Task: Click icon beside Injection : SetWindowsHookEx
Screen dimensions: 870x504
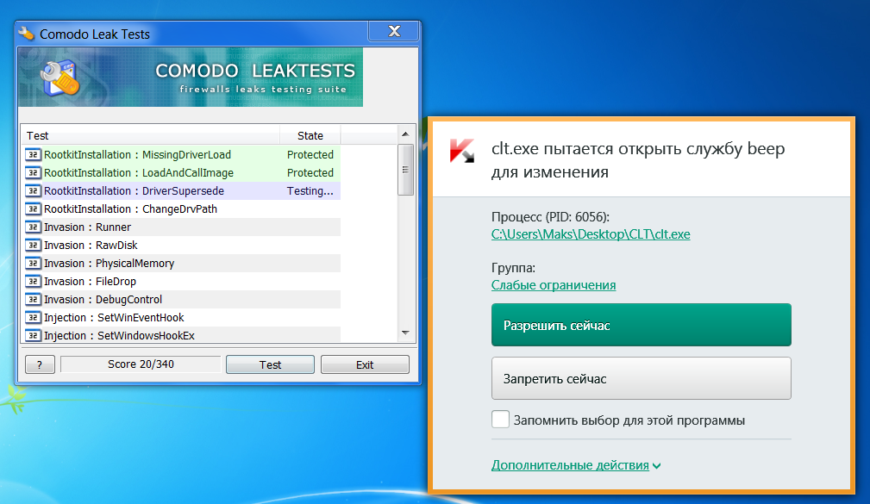Action: coord(33,335)
